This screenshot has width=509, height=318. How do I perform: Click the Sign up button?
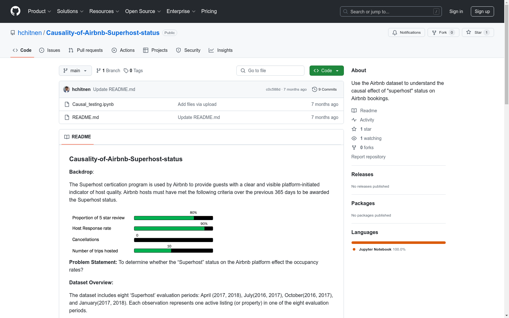[x=482, y=11]
